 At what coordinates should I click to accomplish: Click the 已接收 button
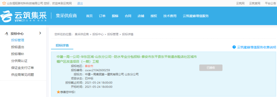pyautogui.click(x=211, y=68)
